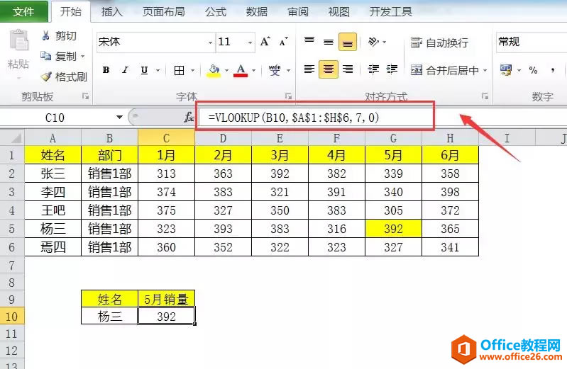Open the Name Box dropdown arrow
567x369 pixels.
pyautogui.click(x=119, y=118)
